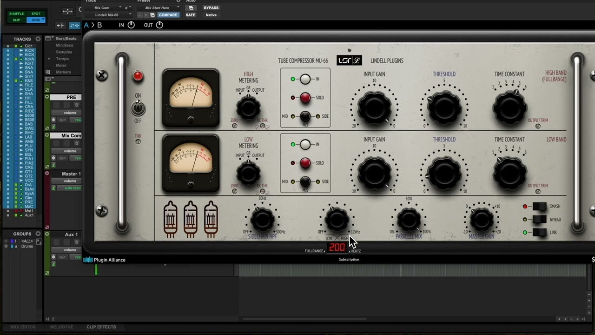Select plugin state B
Viewport: 595px width, 335px height.
(x=99, y=25)
